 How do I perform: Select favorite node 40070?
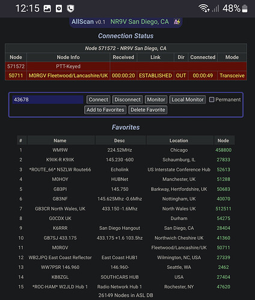click(223, 199)
